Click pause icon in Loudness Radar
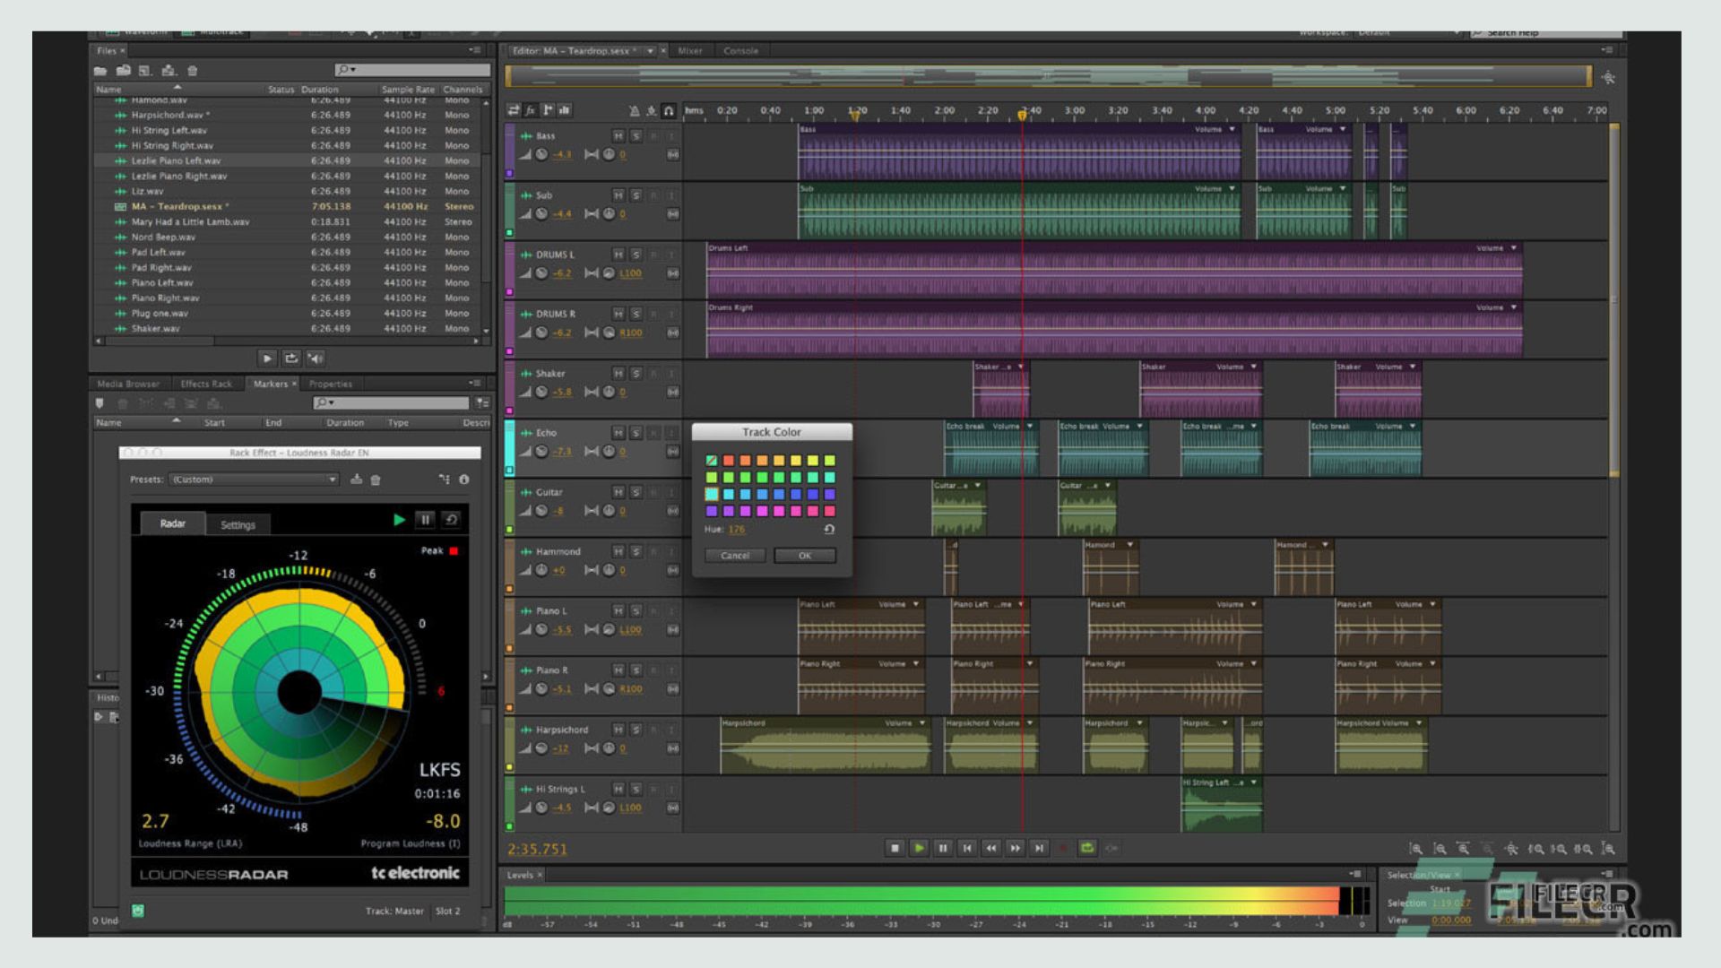The width and height of the screenshot is (1721, 968). pos(426,520)
